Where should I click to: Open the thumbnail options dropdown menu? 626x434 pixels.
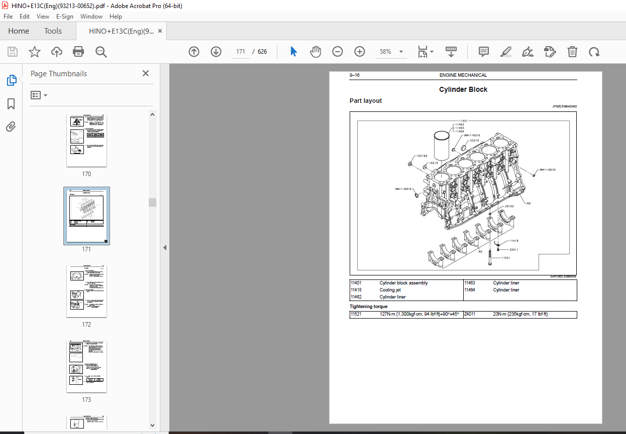39,95
